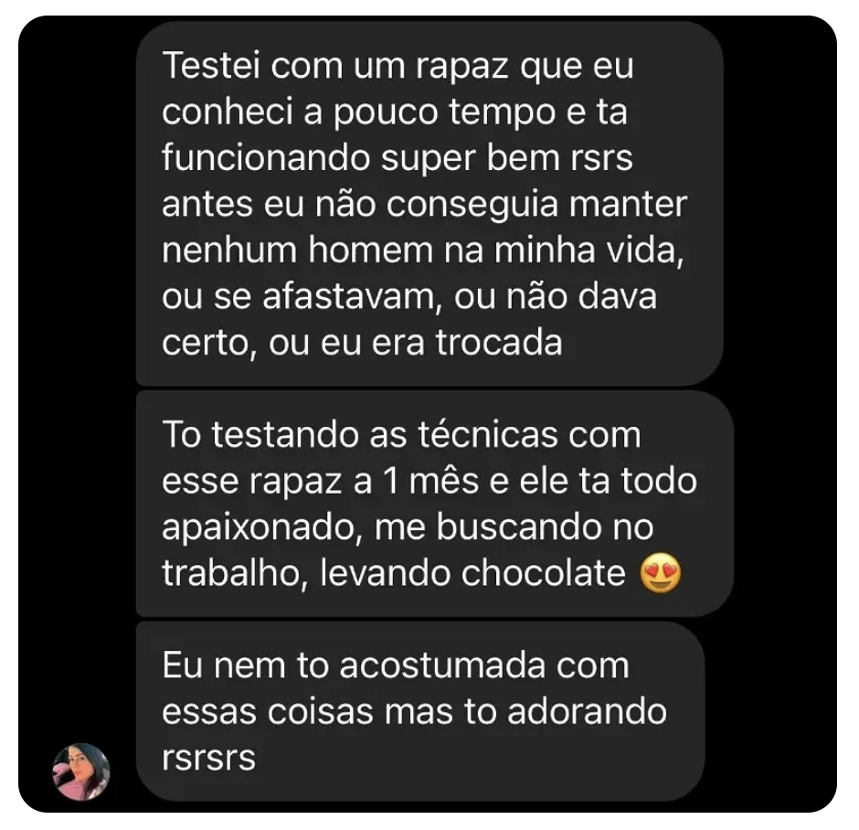Click the word "adorando" in last message
This screenshot has height=830, width=859.
(x=587, y=712)
